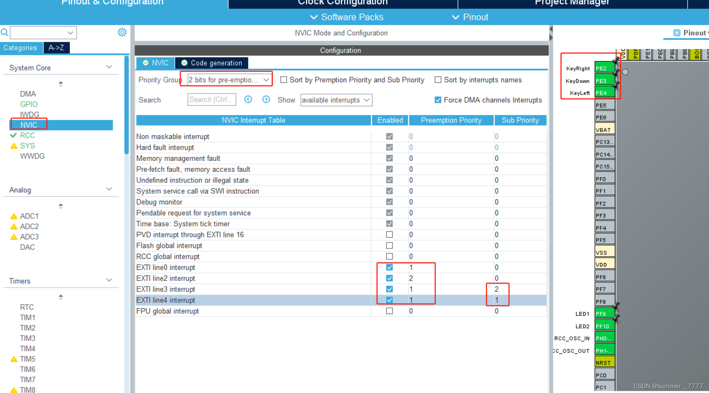Click the System Core sort arrows
The height and width of the screenshot is (393, 709).
[61, 84]
